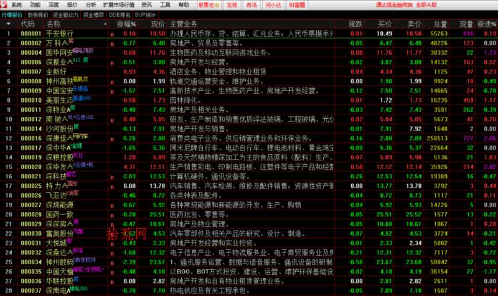Select the 大悦城 stock name
498x296 pixels.
pyautogui.click(x=56, y=243)
